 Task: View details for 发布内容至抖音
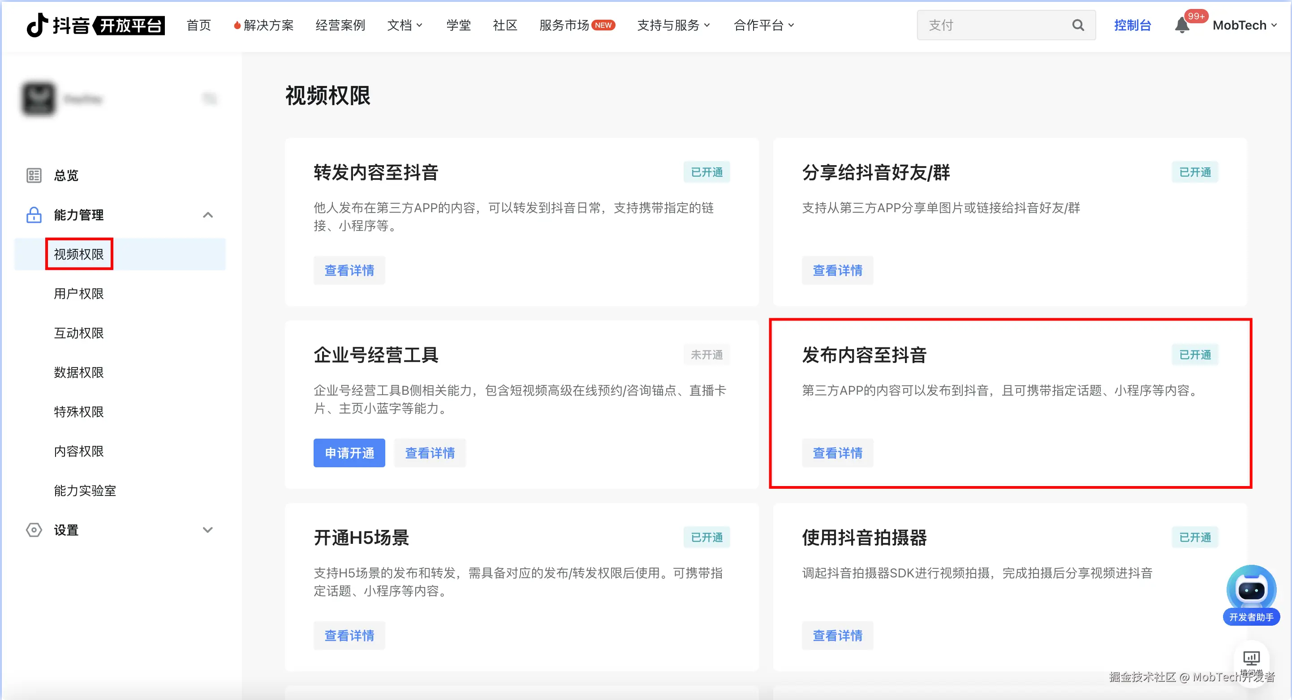837,453
